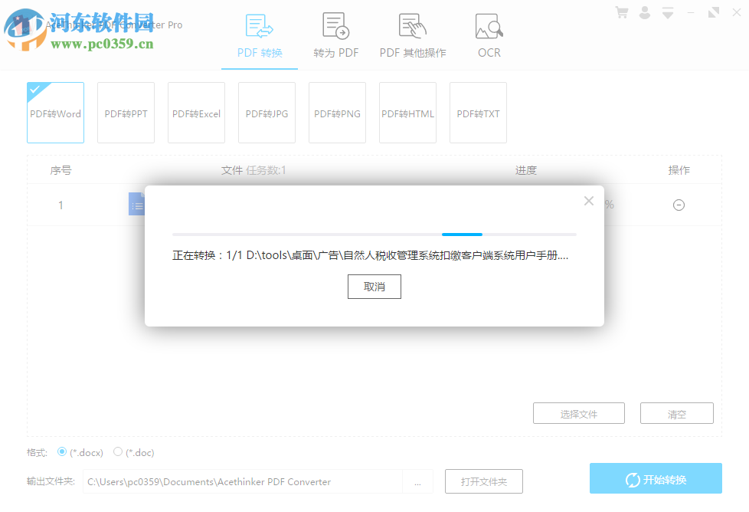Image resolution: width=749 pixels, height=512 pixels.
Task: Close the conversion progress dialog
Action: click(589, 201)
